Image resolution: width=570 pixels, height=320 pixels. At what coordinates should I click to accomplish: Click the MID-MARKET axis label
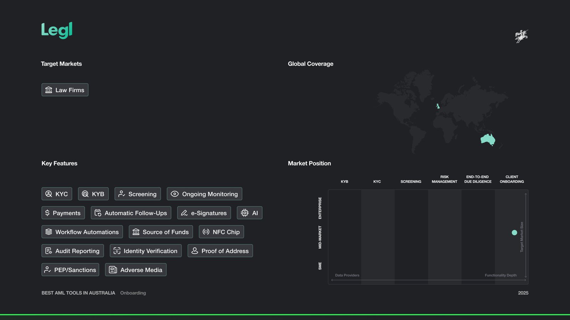(x=320, y=237)
